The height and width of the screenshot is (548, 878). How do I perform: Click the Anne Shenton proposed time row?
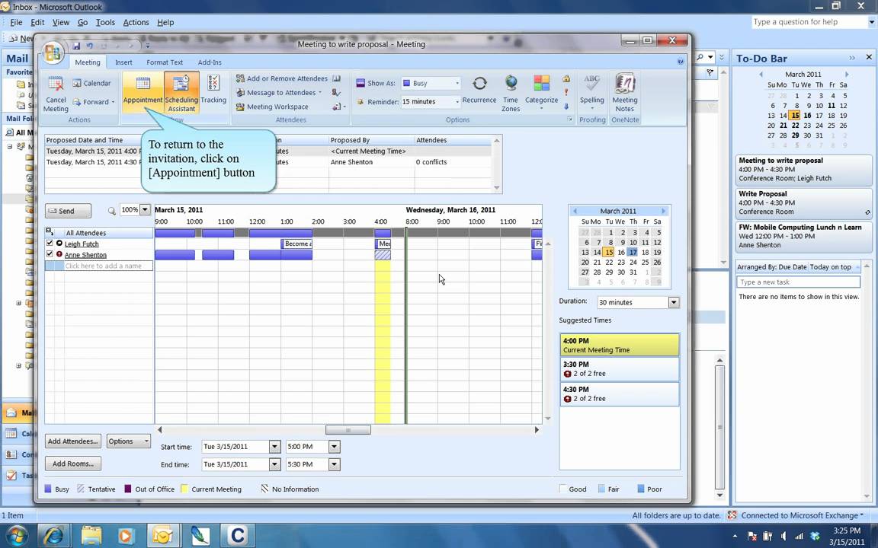coord(269,162)
